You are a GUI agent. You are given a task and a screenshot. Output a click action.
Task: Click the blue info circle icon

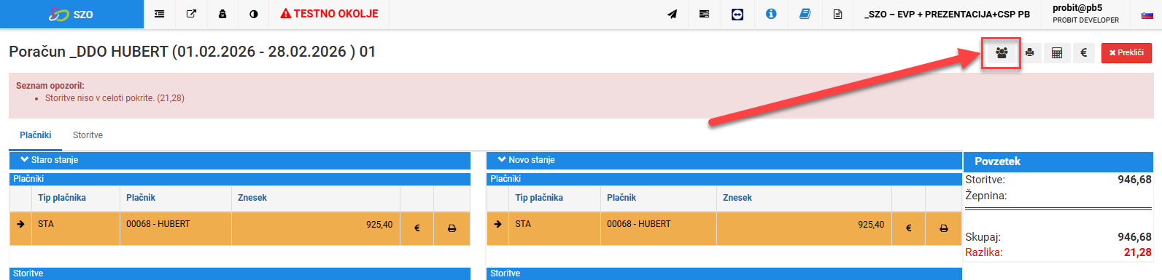click(x=771, y=14)
